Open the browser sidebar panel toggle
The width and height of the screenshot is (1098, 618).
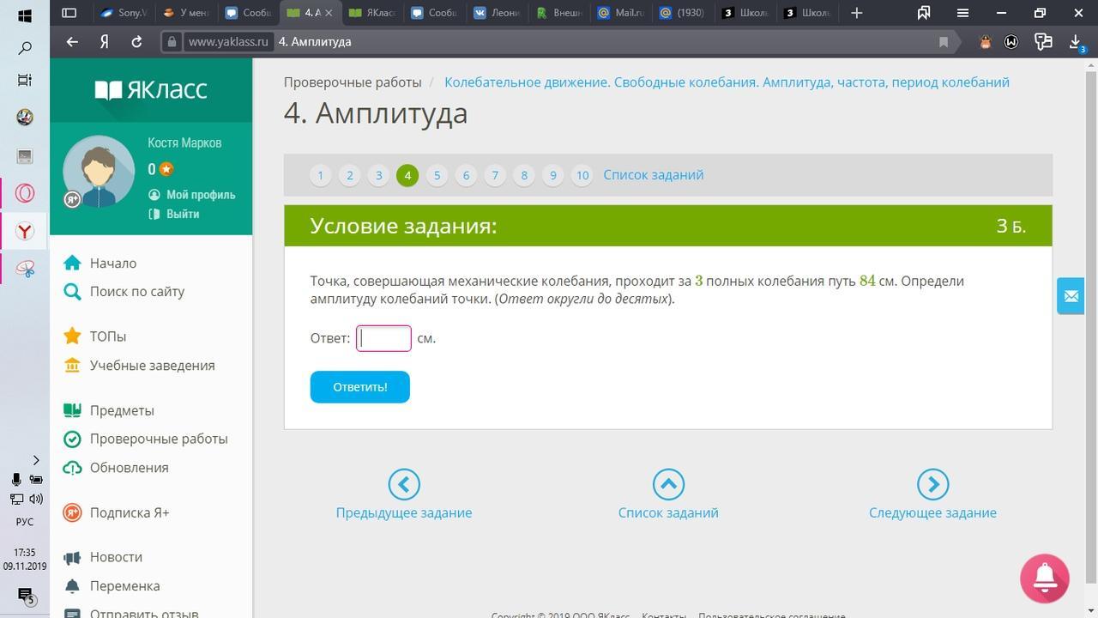tap(69, 13)
